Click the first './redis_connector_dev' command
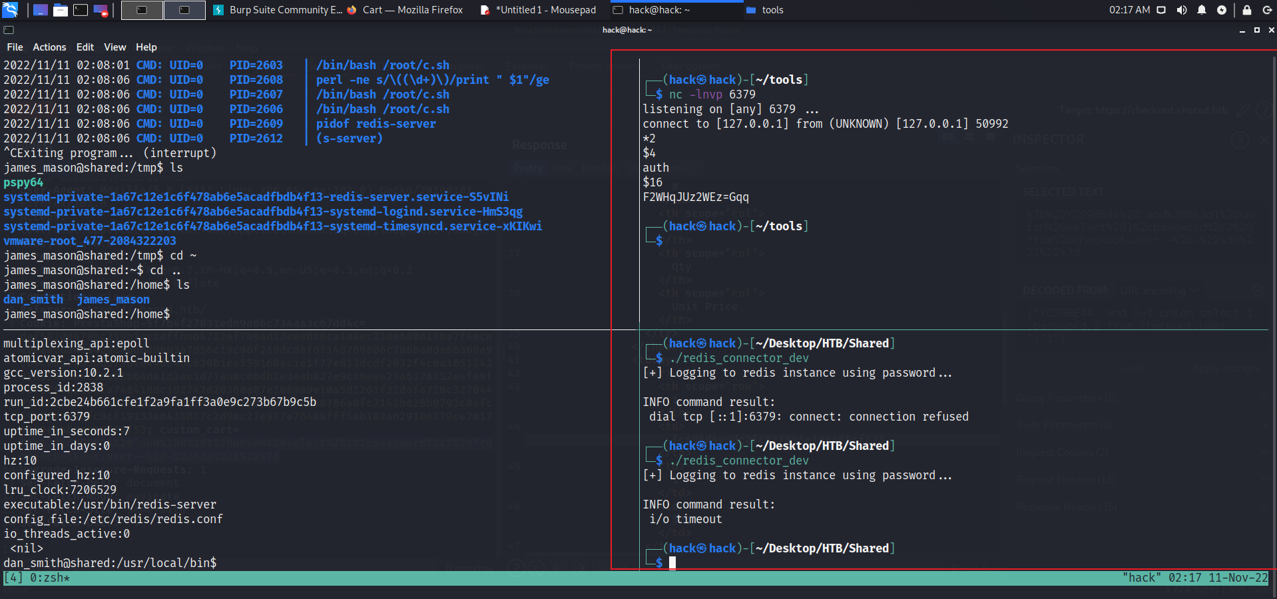 [739, 358]
